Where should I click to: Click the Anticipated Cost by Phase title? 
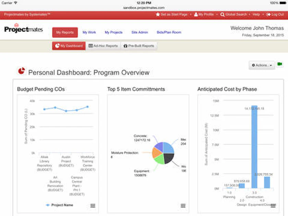click(x=227, y=89)
